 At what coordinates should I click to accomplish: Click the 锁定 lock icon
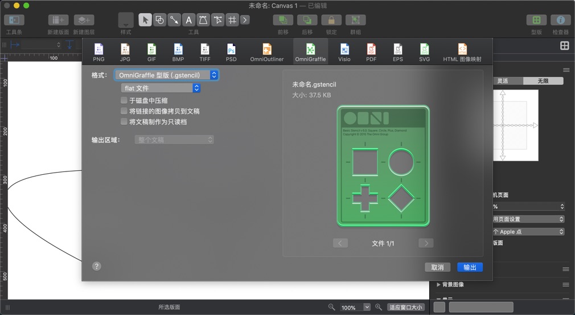[331, 20]
